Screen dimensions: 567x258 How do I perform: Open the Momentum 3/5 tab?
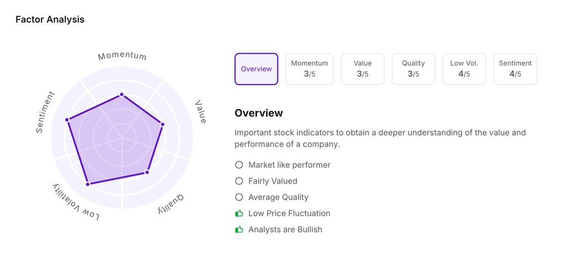click(310, 69)
